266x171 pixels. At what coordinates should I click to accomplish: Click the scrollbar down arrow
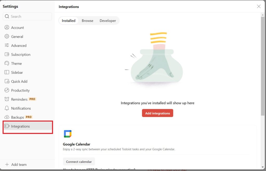tap(263, 167)
